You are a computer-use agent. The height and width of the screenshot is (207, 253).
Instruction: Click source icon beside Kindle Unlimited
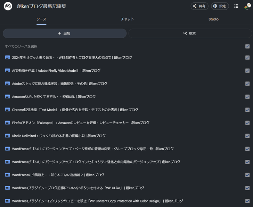tap(7, 136)
